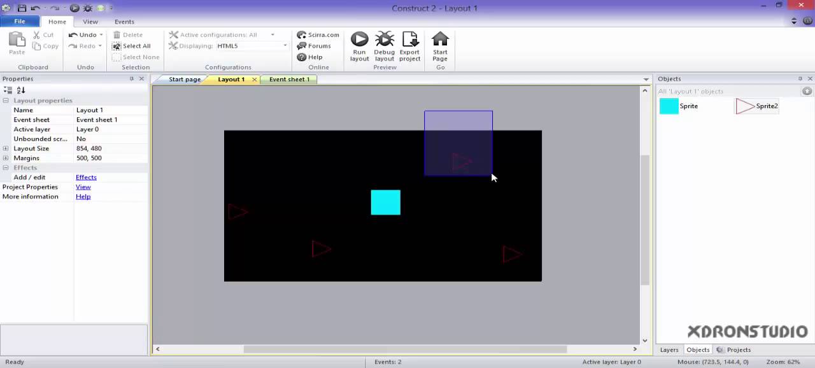Expand the Margins property
This screenshot has width=815, height=368.
pyautogui.click(x=6, y=158)
